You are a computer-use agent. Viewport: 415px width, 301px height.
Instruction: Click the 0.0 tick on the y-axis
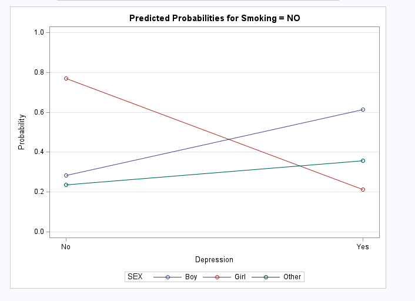(40, 232)
